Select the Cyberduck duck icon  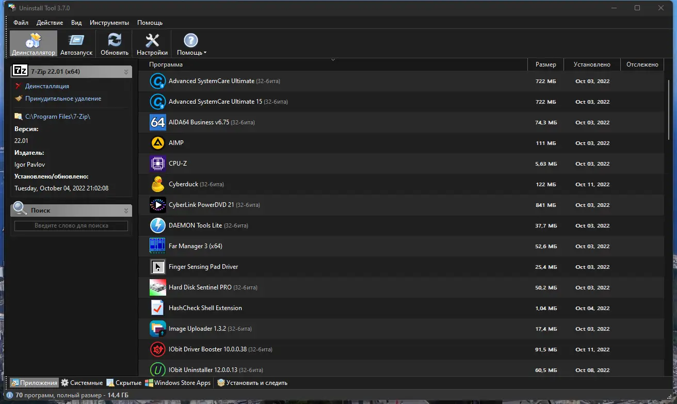[x=157, y=184]
